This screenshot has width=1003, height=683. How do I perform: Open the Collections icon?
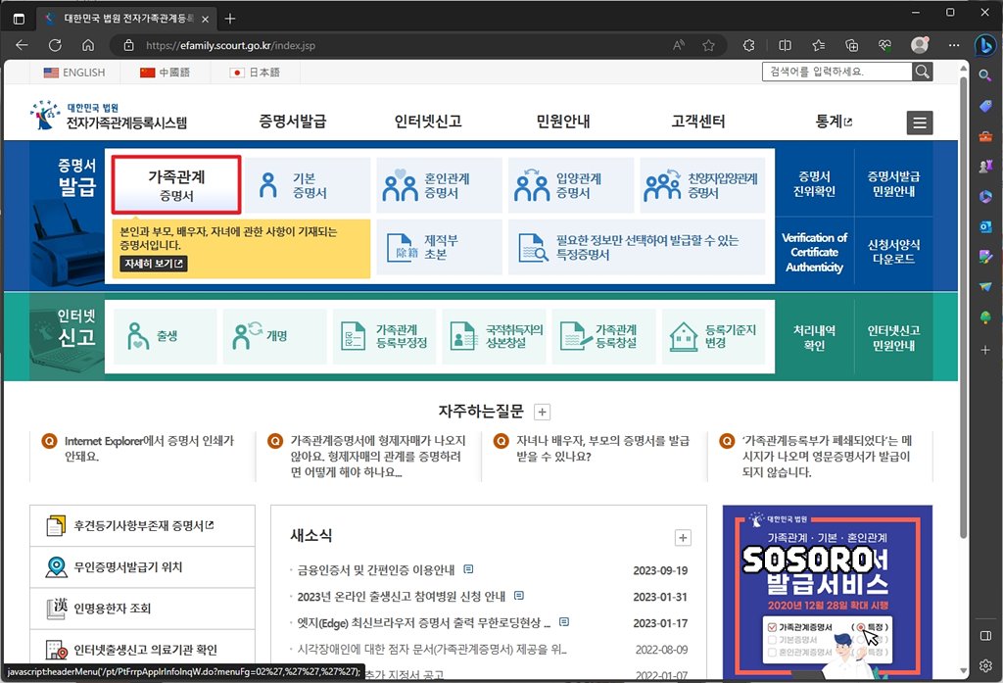[851, 45]
